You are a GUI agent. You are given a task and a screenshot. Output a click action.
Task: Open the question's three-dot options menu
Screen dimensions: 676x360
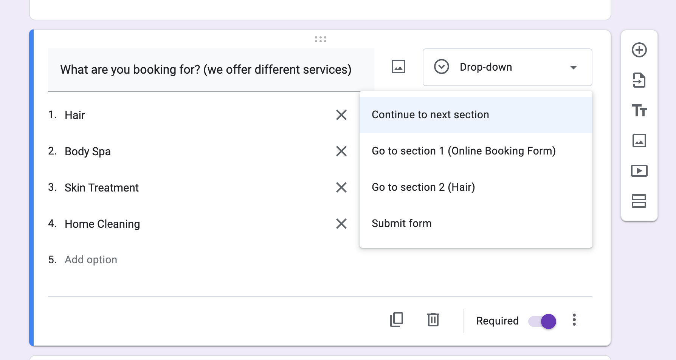[x=574, y=320]
